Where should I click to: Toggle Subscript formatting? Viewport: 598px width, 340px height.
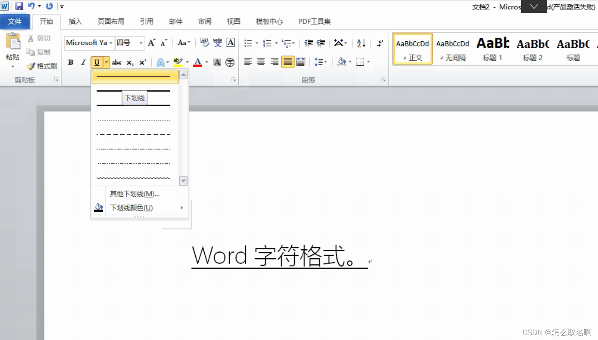coord(129,62)
